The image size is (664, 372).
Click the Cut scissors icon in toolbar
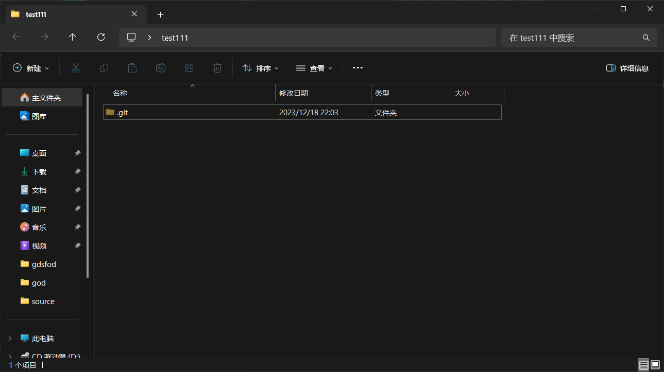tap(76, 68)
